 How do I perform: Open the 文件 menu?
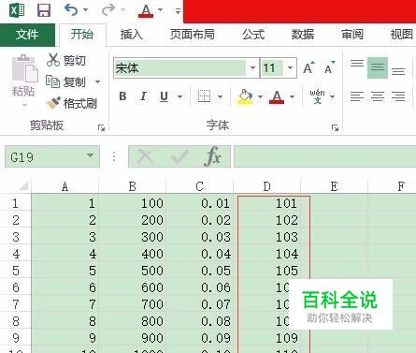click(x=27, y=34)
